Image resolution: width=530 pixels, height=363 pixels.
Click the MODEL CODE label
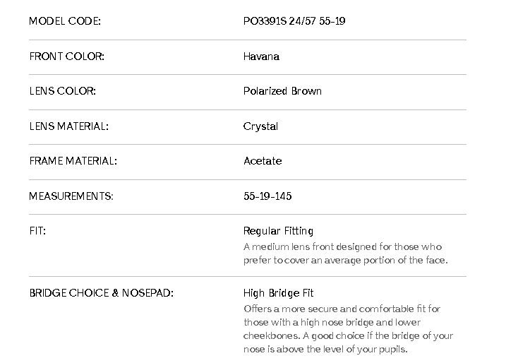point(65,21)
